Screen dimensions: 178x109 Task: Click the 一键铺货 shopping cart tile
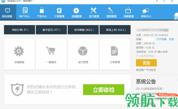[51, 54]
